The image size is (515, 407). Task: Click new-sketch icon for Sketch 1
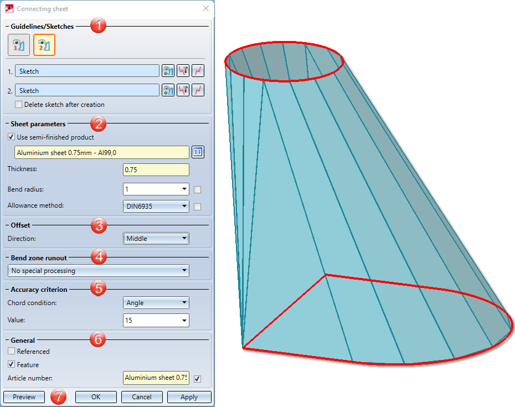(x=198, y=71)
